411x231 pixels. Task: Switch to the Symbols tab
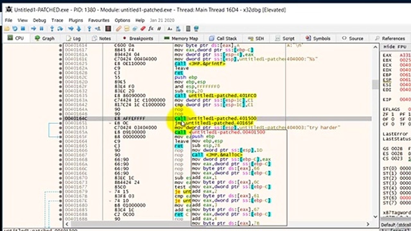tap(318, 38)
